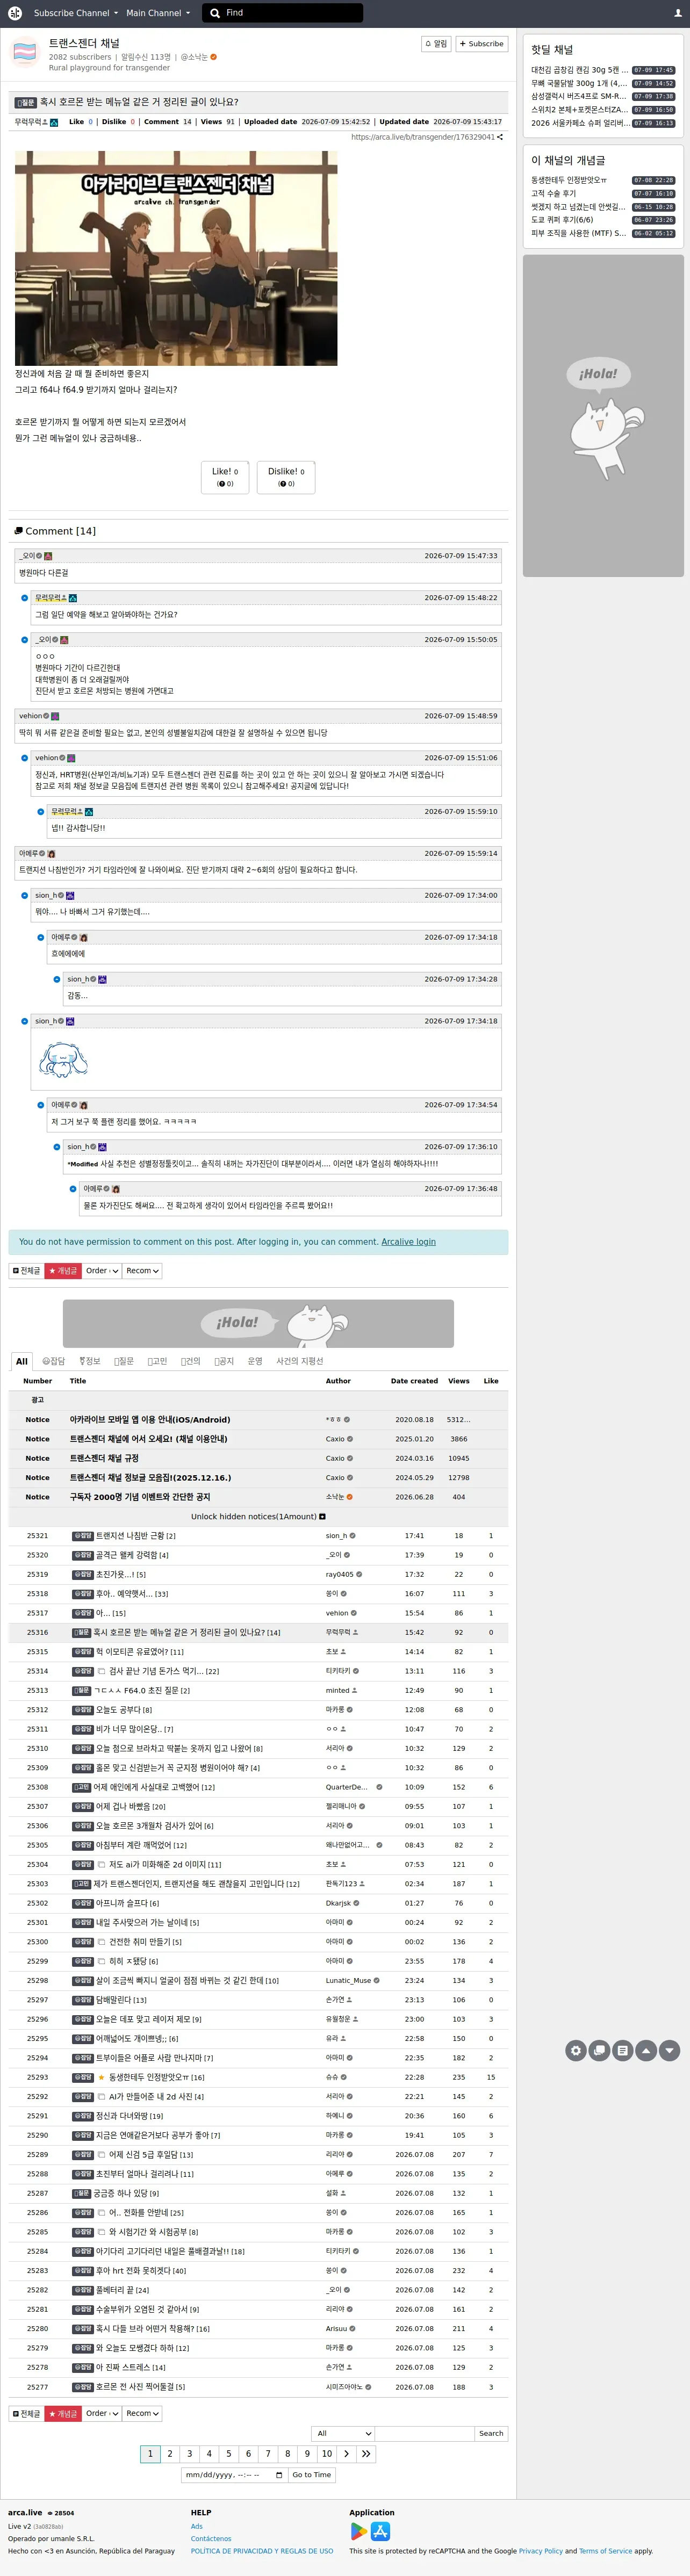
Task: Click the bottom search text field
Action: click(x=424, y=2433)
